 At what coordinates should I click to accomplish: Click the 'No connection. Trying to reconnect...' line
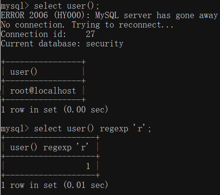tap(87, 25)
